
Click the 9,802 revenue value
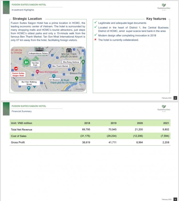tap(166, 130)
